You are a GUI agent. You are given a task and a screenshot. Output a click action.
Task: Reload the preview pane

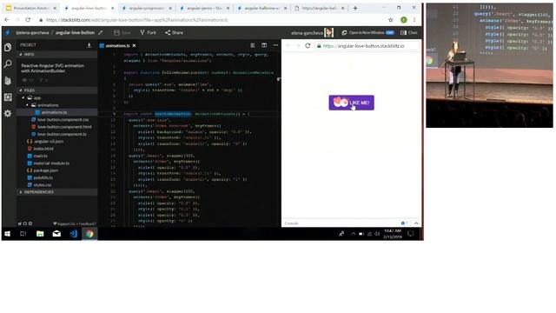click(308, 46)
